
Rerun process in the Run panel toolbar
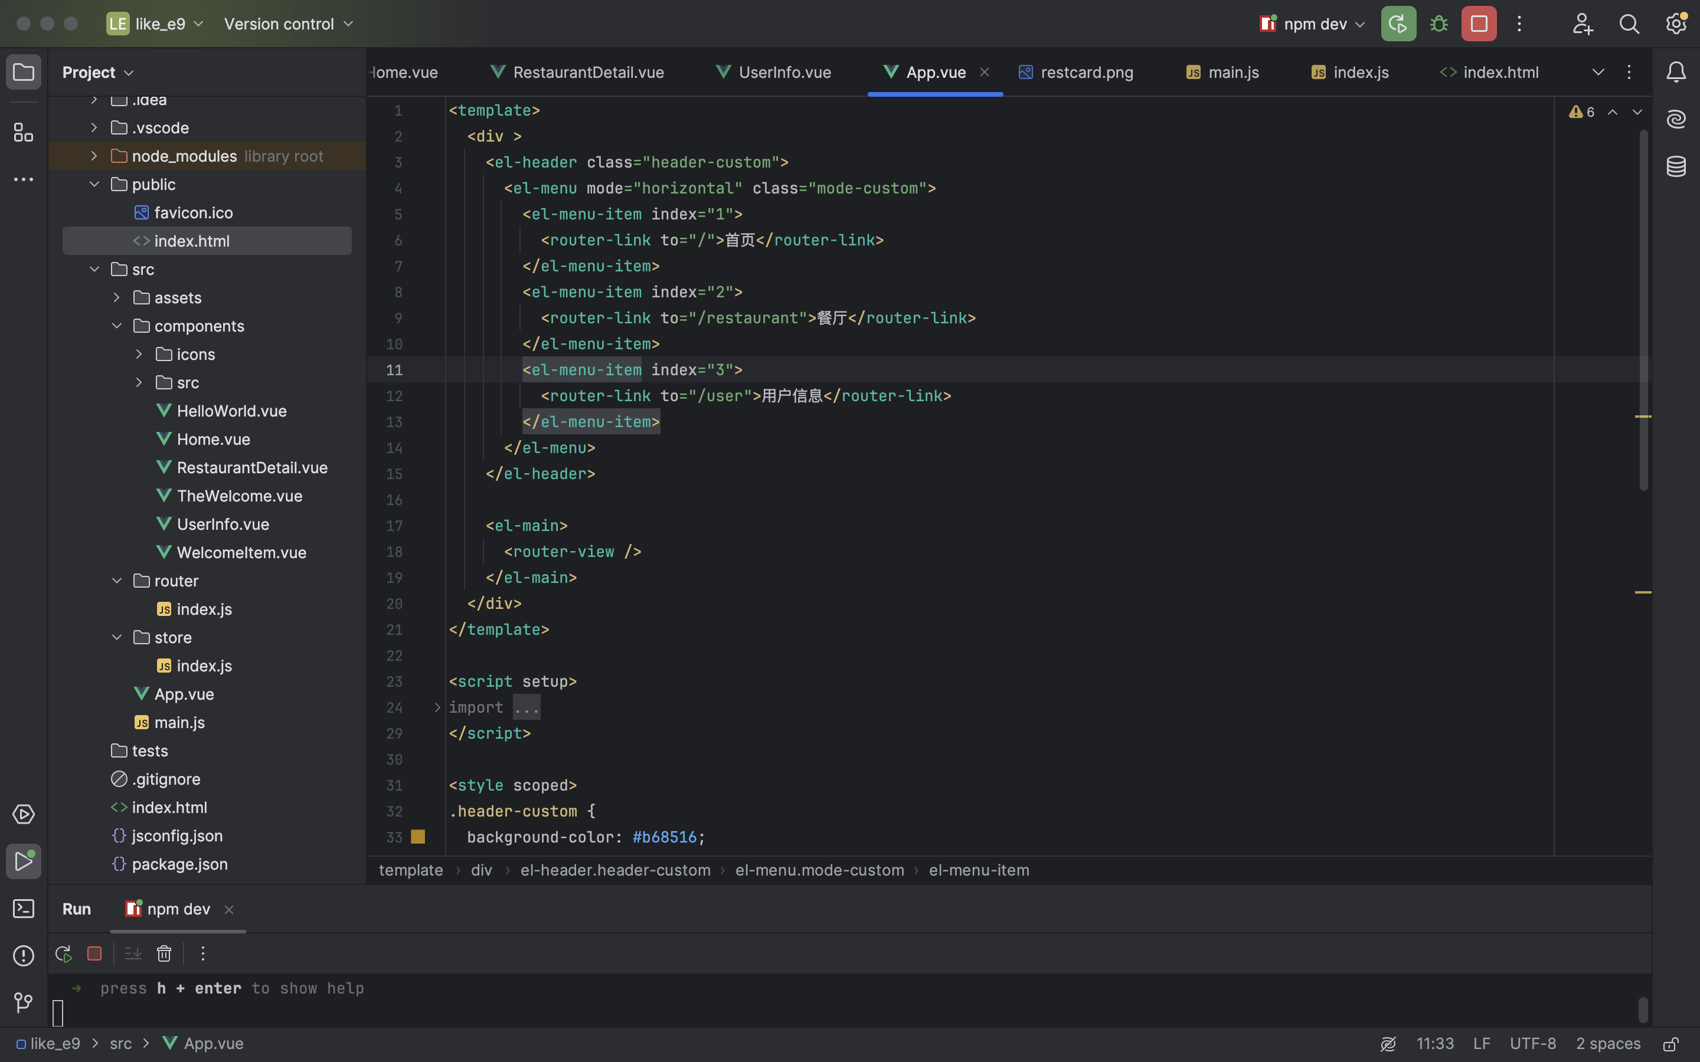[63, 954]
